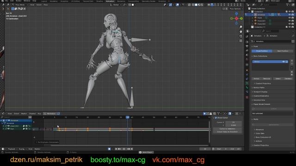Click the jump to end playback icon
296x166 pixels.
point(132,149)
